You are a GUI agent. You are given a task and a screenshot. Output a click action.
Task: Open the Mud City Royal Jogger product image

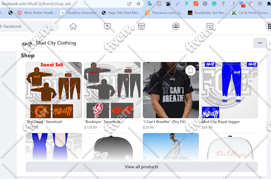[230, 90]
